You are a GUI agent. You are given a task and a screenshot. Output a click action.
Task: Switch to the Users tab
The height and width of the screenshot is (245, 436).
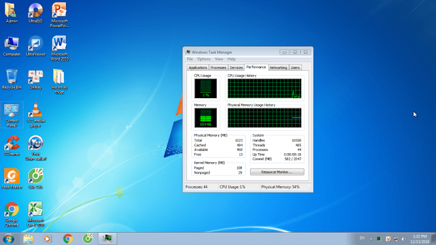click(295, 67)
